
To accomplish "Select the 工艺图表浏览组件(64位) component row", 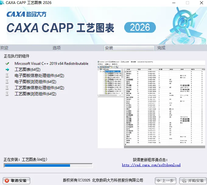I will 35,94.
